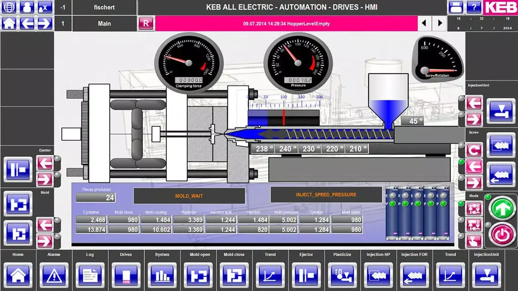518x291 pixels.
Task: Click right-panel upper Screw injection icon
Action: pyautogui.click(x=501, y=145)
